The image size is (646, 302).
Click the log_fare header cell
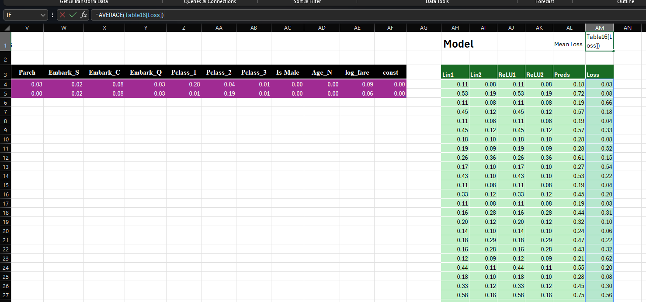pyautogui.click(x=357, y=72)
